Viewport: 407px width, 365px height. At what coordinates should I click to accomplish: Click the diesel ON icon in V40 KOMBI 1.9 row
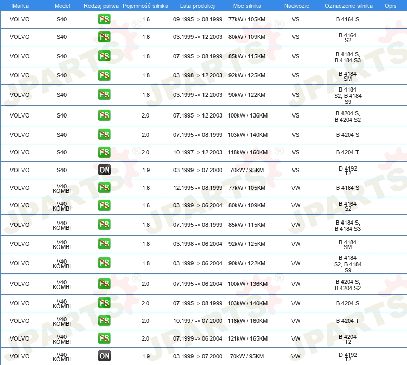coord(104,356)
